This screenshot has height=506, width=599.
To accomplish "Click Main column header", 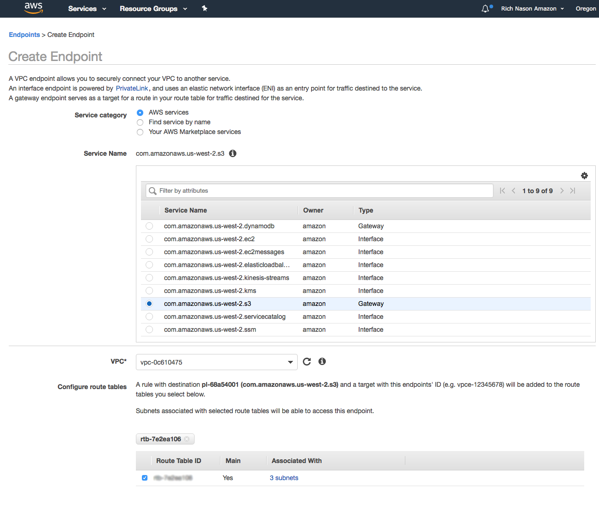I will tap(233, 461).
